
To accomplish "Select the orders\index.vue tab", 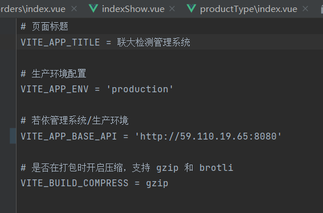I will (x=32, y=9).
